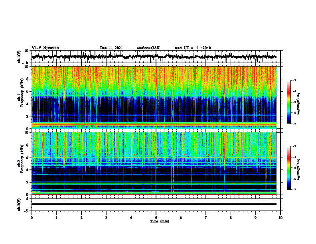Click the "start UT = 1:20:0" label
This screenshot has width=316, height=244.
point(193,48)
